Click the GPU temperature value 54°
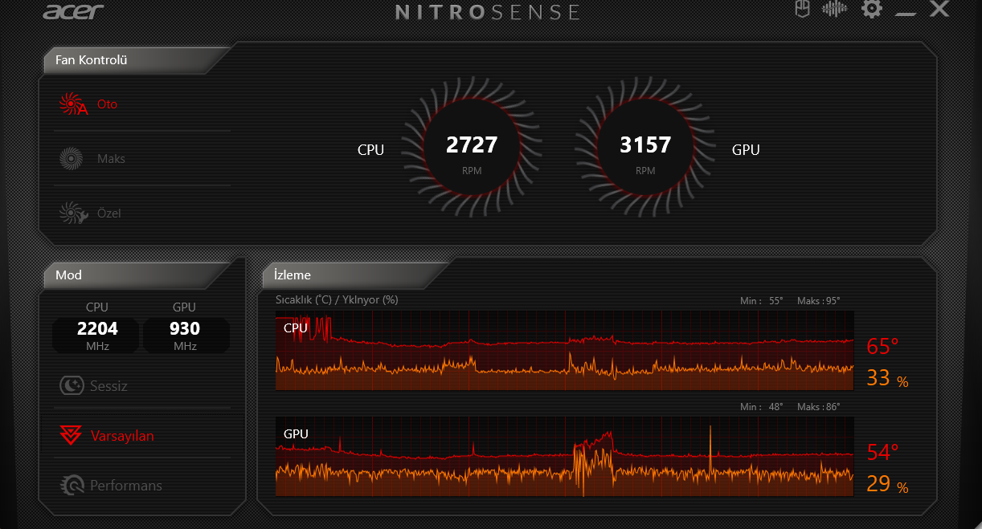The height and width of the screenshot is (529, 982). pos(882,453)
